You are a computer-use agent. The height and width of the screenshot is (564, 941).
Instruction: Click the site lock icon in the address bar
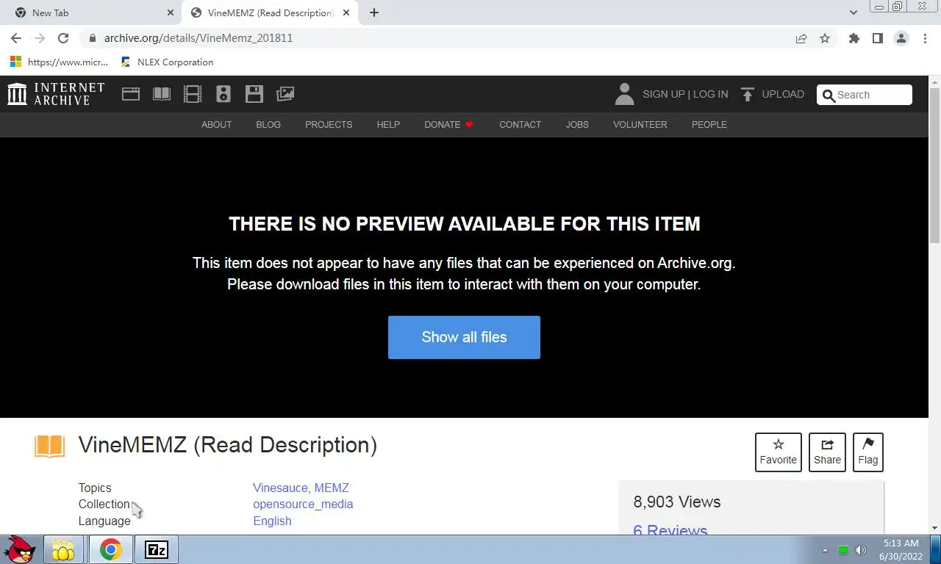[x=92, y=38]
